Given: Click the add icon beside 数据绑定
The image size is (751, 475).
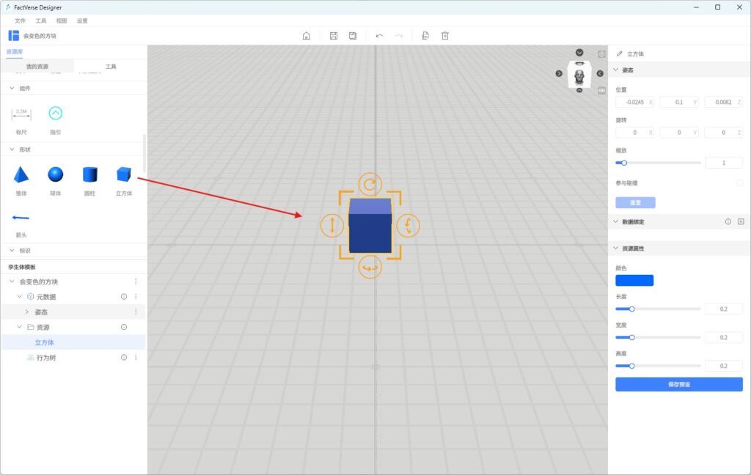Looking at the screenshot, I should [740, 221].
